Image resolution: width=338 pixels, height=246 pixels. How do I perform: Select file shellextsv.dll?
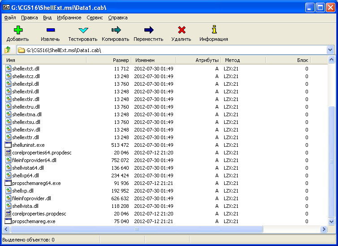coord(26,130)
